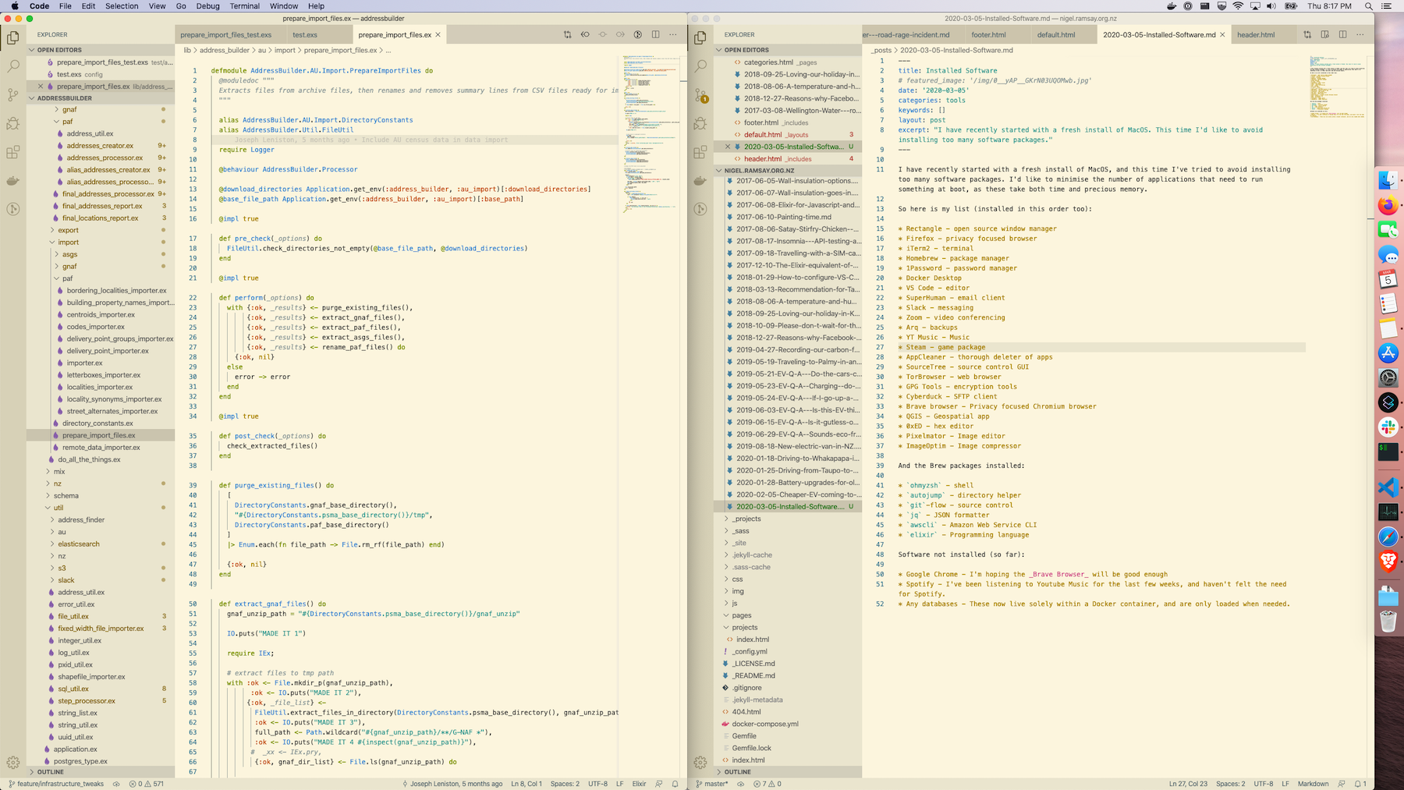
Task: Go to next change with the toolbar arrow icon
Action: click(620, 34)
